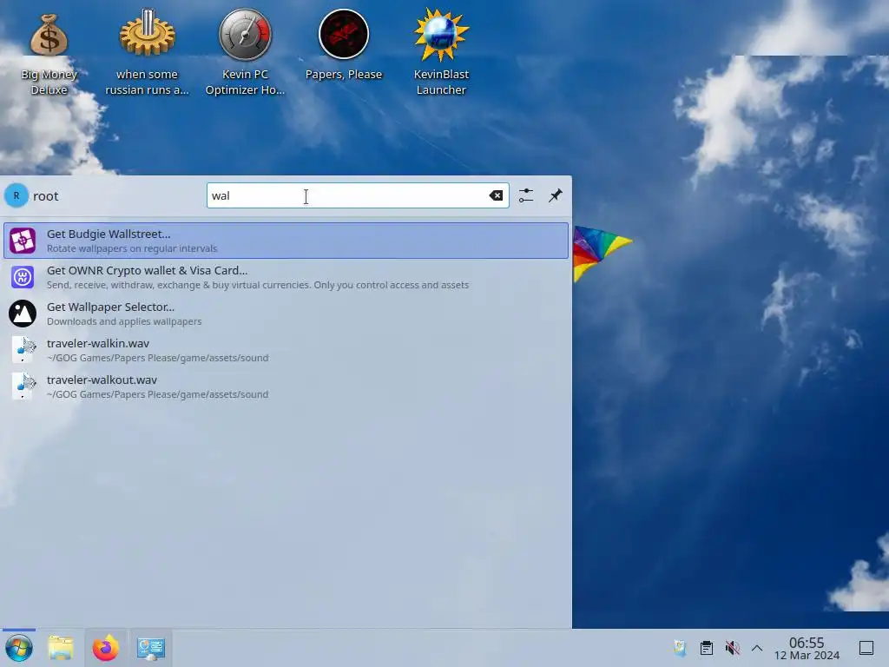The width and height of the screenshot is (889, 667).
Task: Clear the search field text
Action: tap(496, 195)
